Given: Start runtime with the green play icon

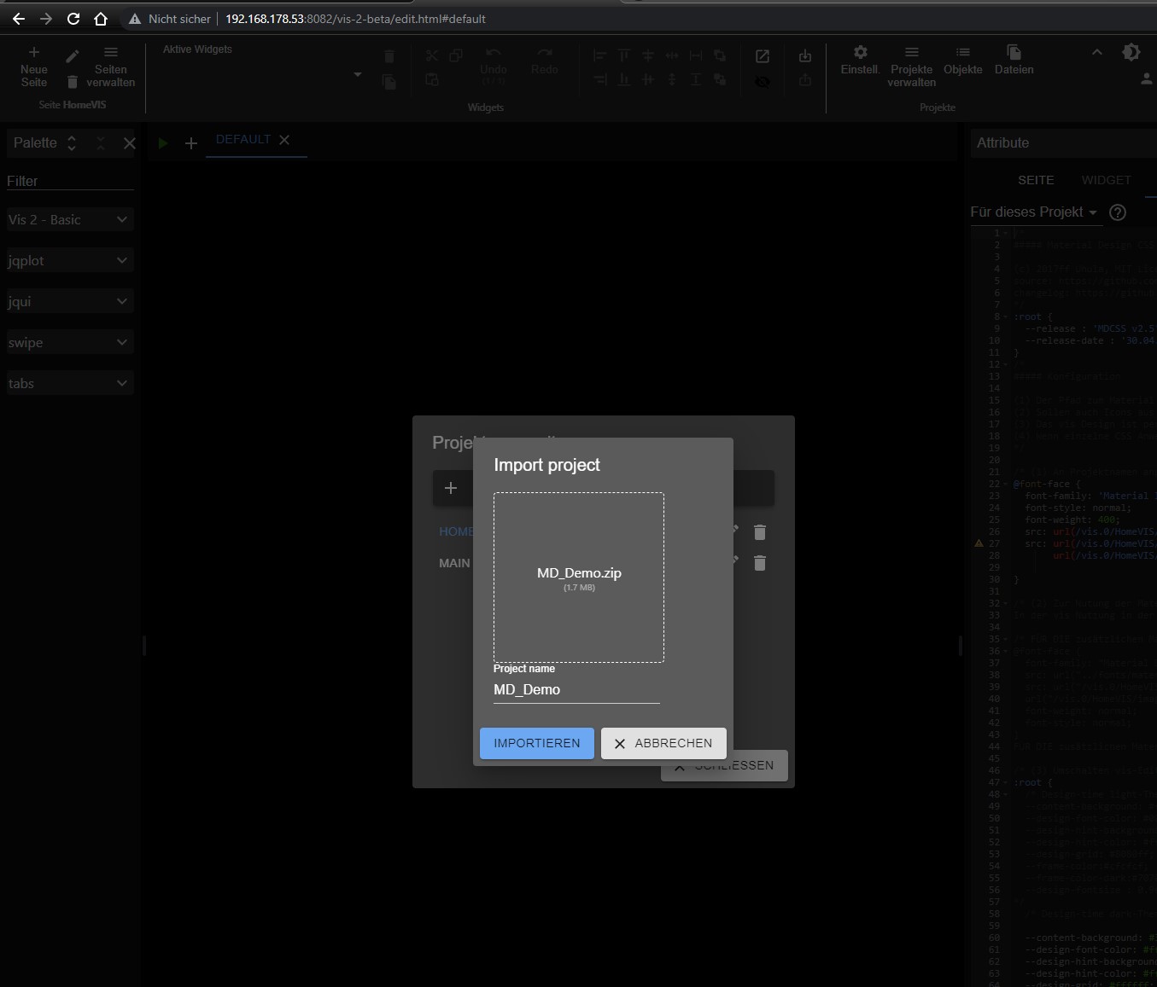Looking at the screenshot, I should [x=163, y=143].
